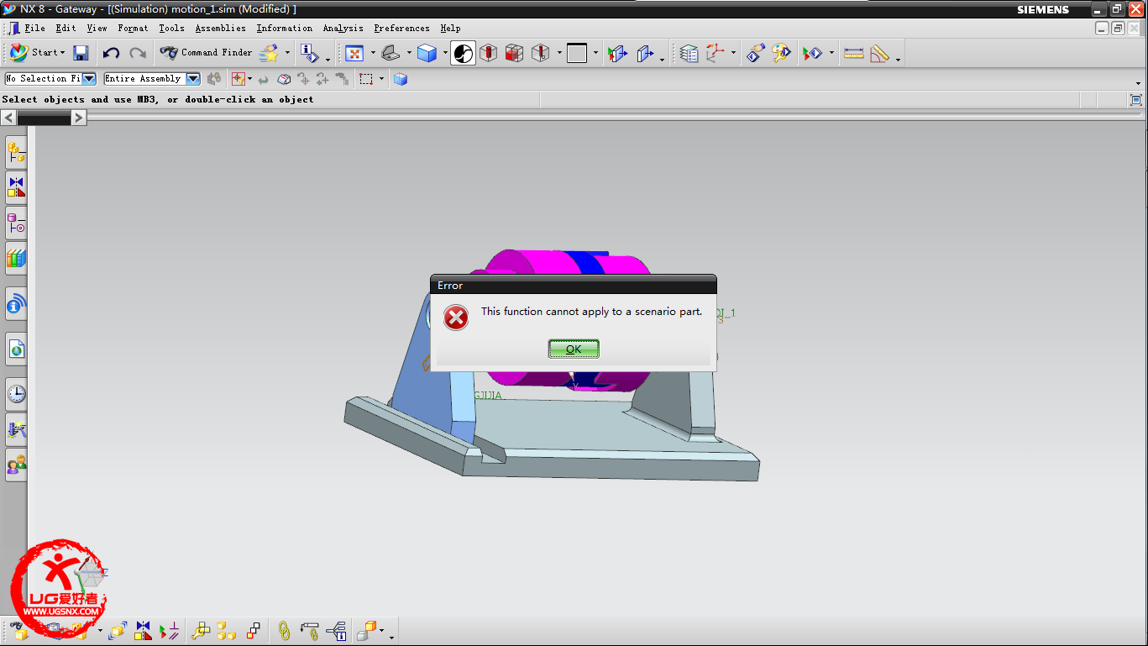Open the Analysis menu
The image size is (1148, 646).
tap(343, 28)
